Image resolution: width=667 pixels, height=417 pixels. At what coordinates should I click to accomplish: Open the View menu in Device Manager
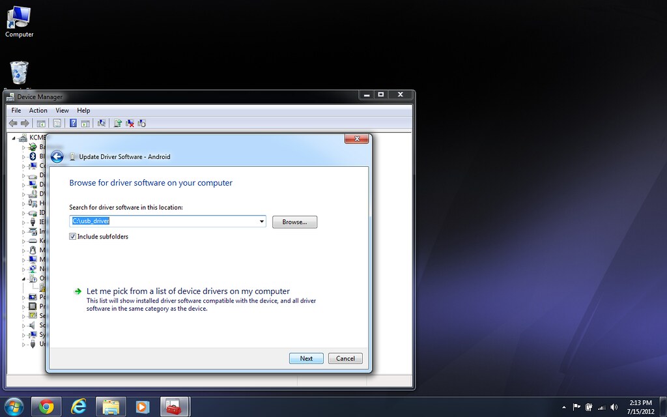[62, 110]
